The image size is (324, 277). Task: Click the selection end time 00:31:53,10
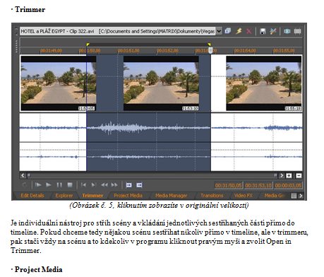258,186
